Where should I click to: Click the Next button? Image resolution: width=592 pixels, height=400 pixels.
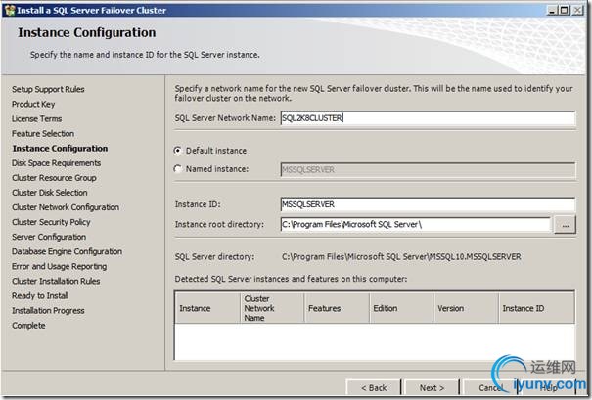pos(432,388)
